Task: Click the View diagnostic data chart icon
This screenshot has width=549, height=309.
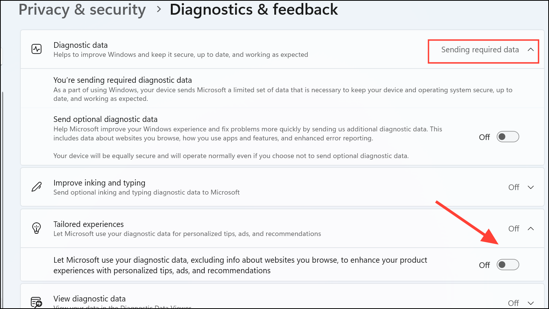Action: (36, 302)
